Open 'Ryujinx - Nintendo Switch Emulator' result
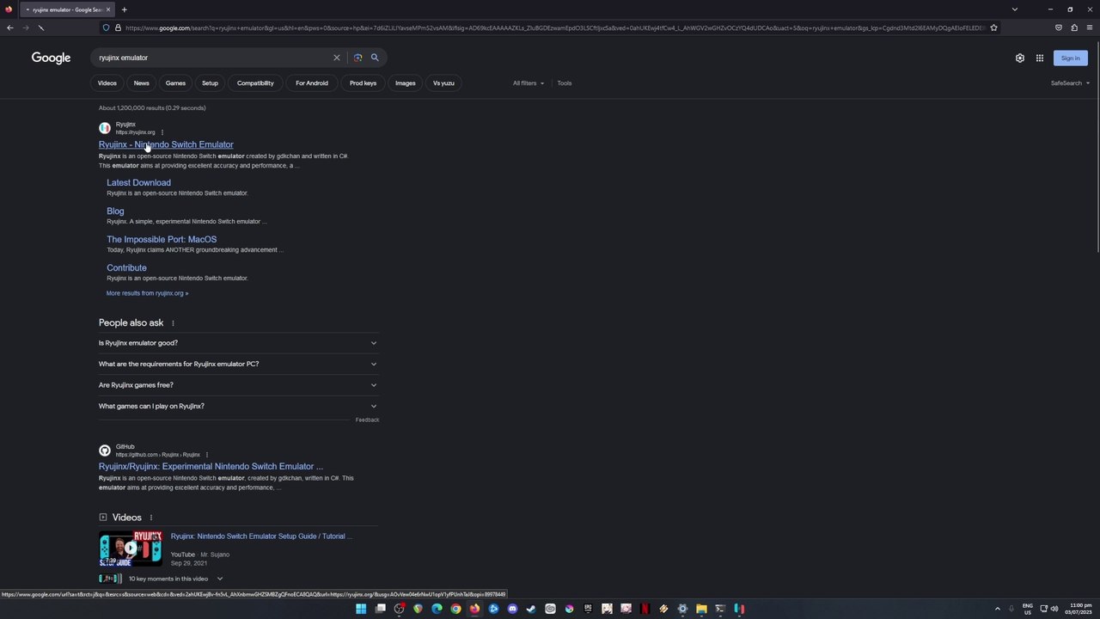This screenshot has width=1100, height=619. 166,144
